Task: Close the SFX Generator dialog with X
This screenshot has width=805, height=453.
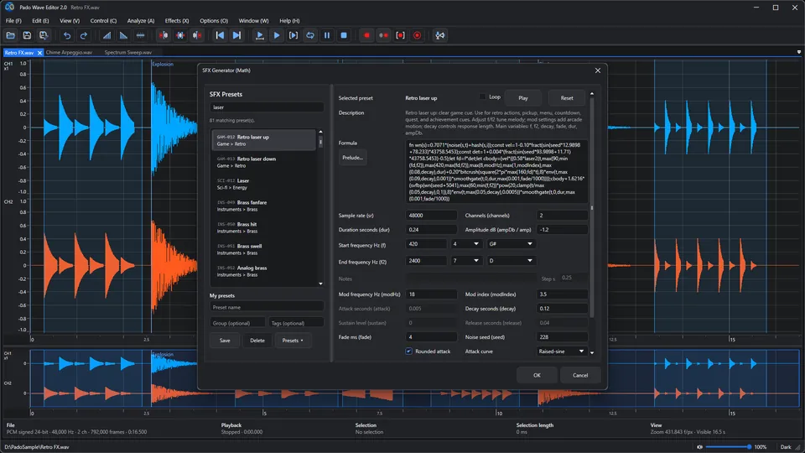Action: [x=598, y=70]
